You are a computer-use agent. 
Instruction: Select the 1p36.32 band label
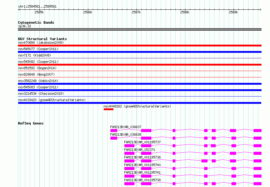click(25, 26)
